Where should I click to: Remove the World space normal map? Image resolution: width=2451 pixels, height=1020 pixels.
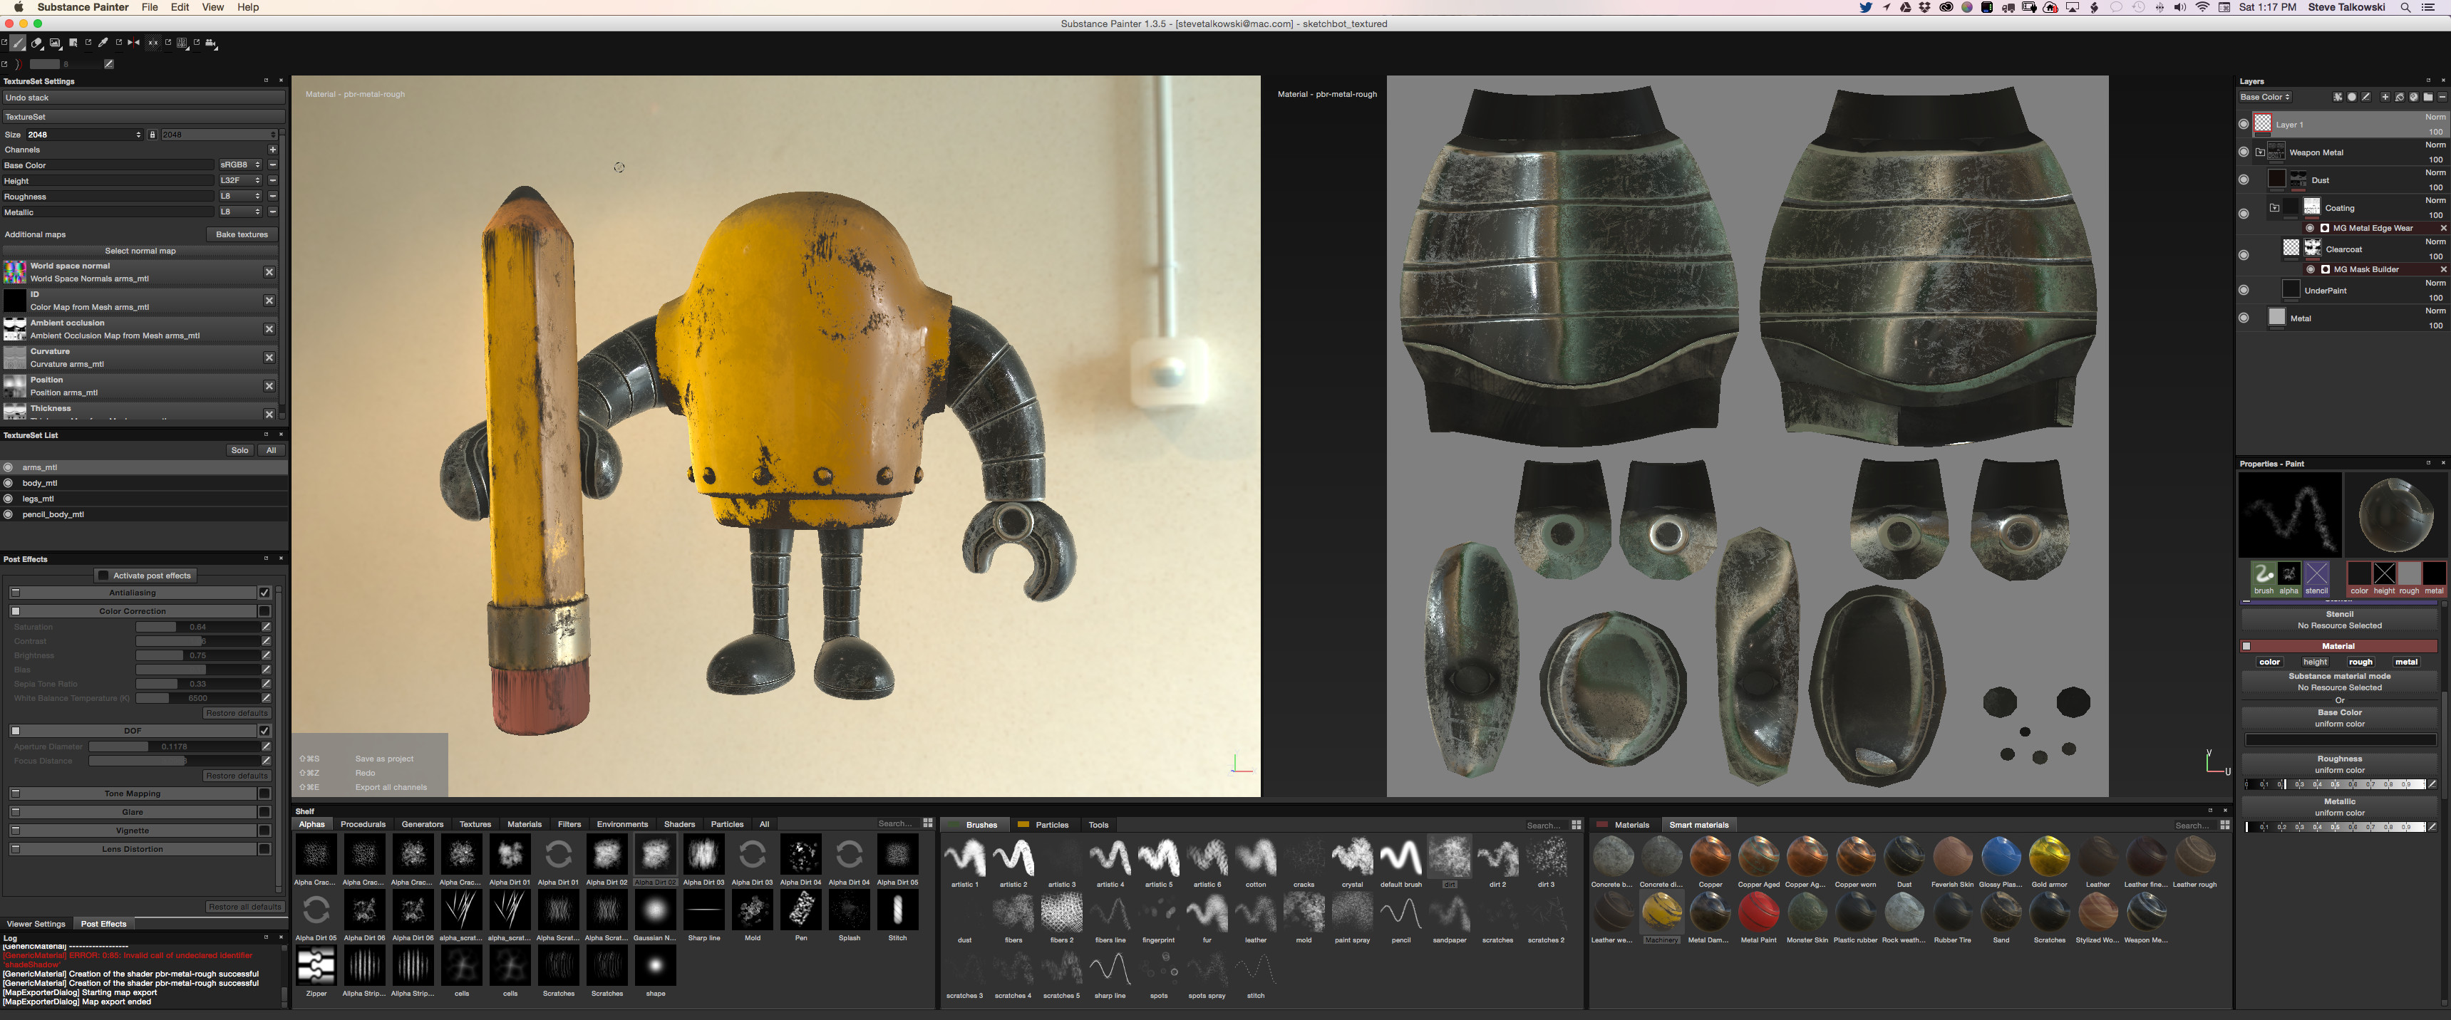point(269,272)
